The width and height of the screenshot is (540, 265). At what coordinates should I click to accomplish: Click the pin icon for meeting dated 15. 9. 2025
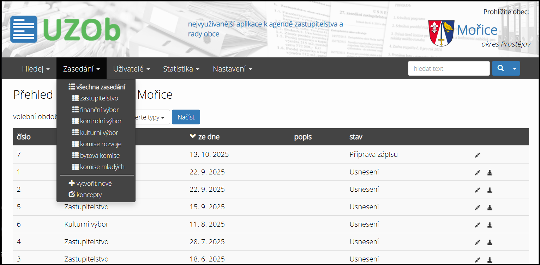point(478,208)
